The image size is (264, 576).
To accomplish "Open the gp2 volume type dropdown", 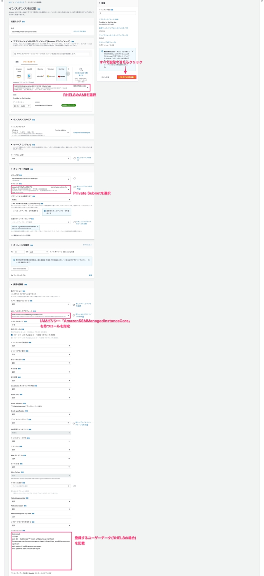I will 39,251.
